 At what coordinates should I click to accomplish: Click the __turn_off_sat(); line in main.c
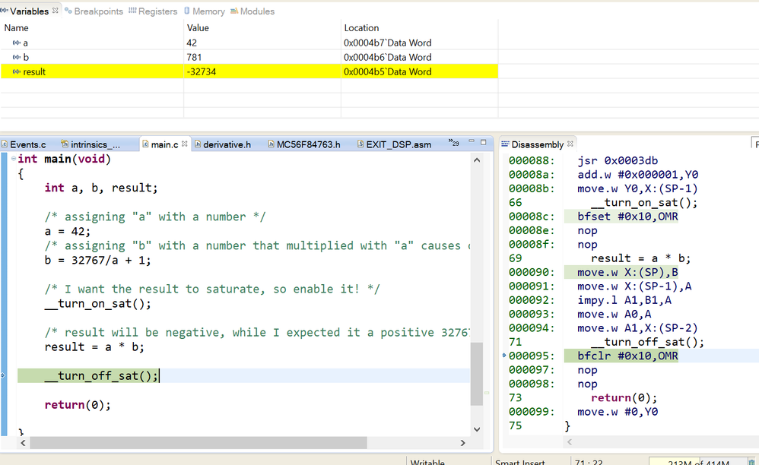[x=101, y=375]
